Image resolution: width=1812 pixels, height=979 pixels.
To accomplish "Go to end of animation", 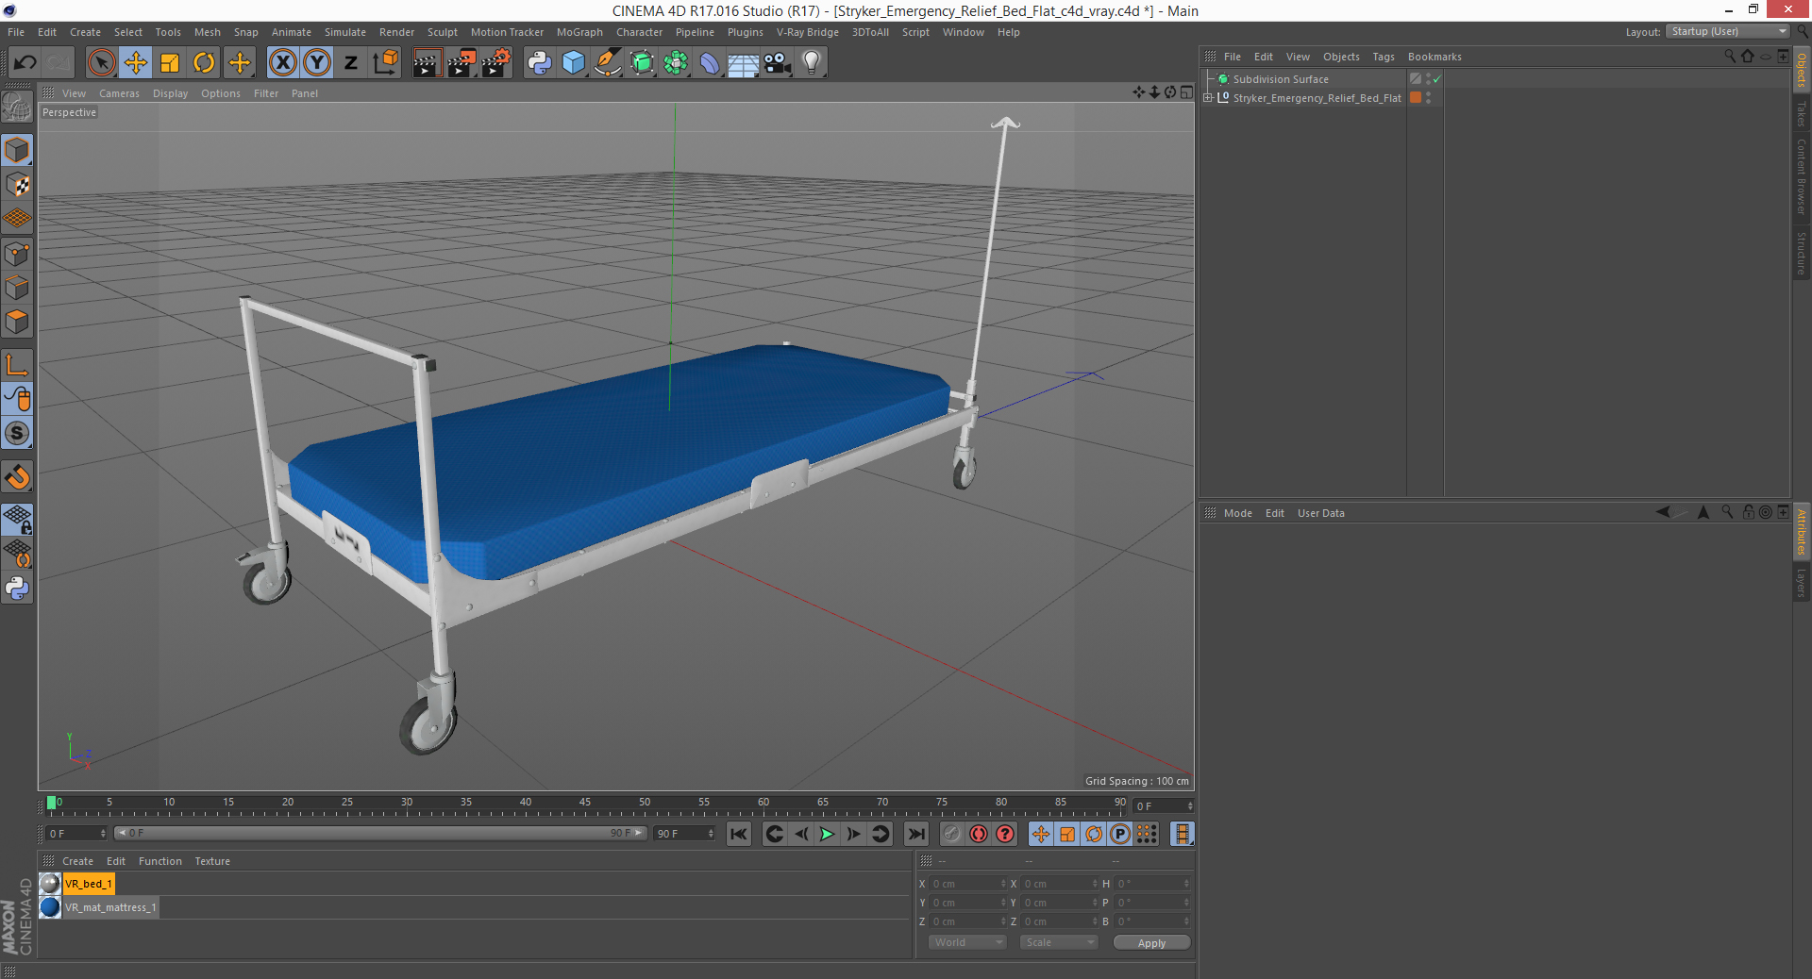I will point(915,834).
